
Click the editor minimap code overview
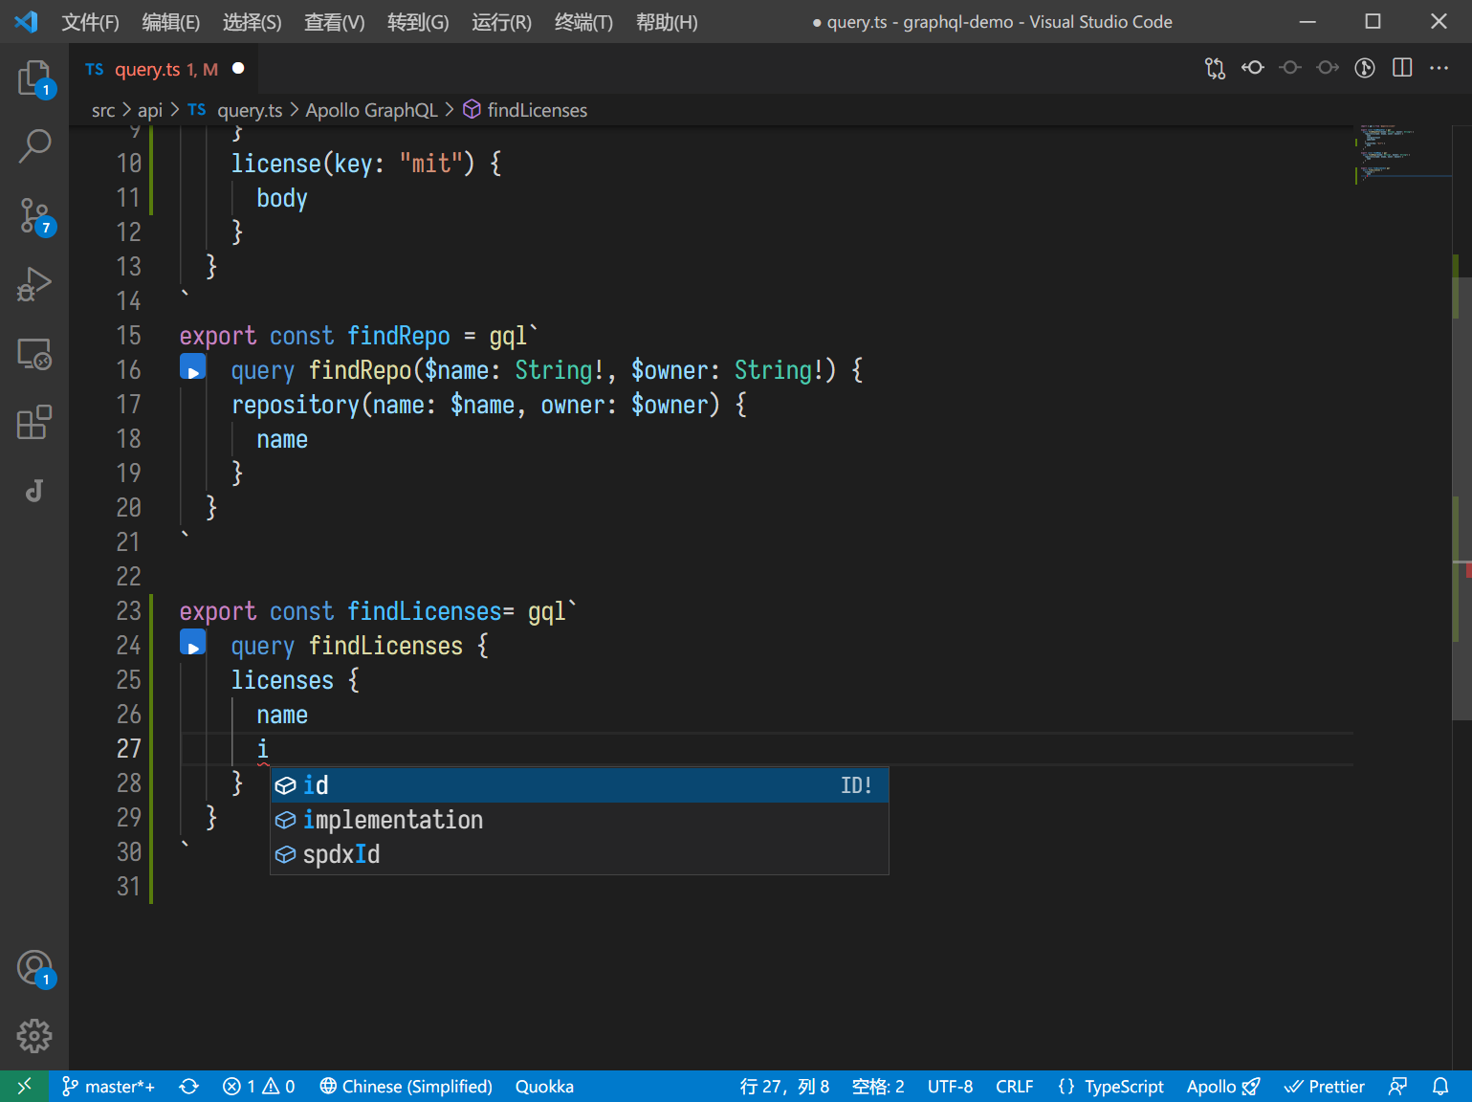[x=1402, y=153]
